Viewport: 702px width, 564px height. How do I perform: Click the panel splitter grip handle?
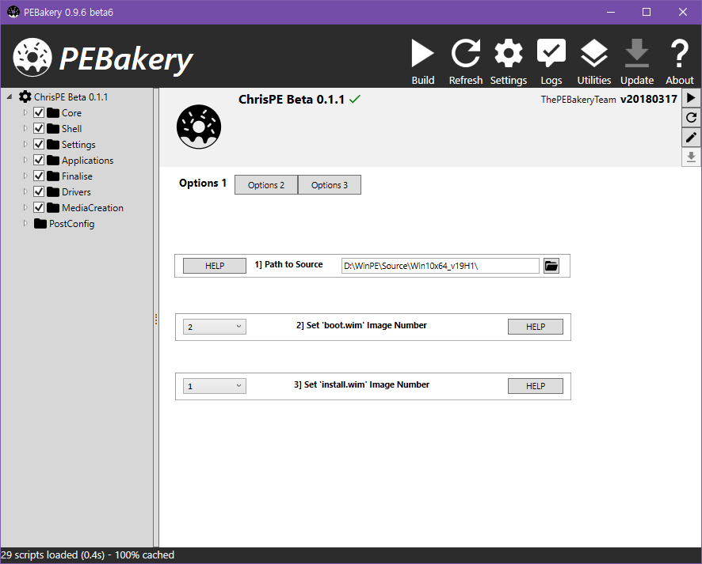(156, 319)
